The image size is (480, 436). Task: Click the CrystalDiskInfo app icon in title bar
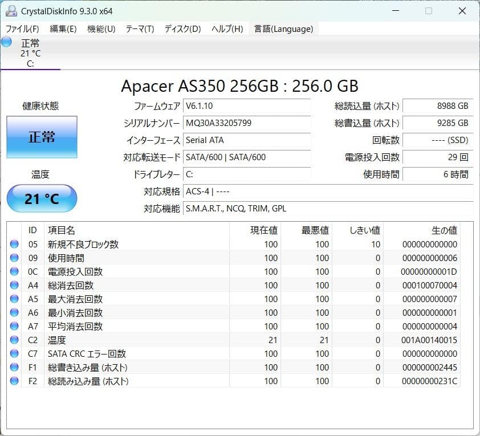(x=11, y=11)
